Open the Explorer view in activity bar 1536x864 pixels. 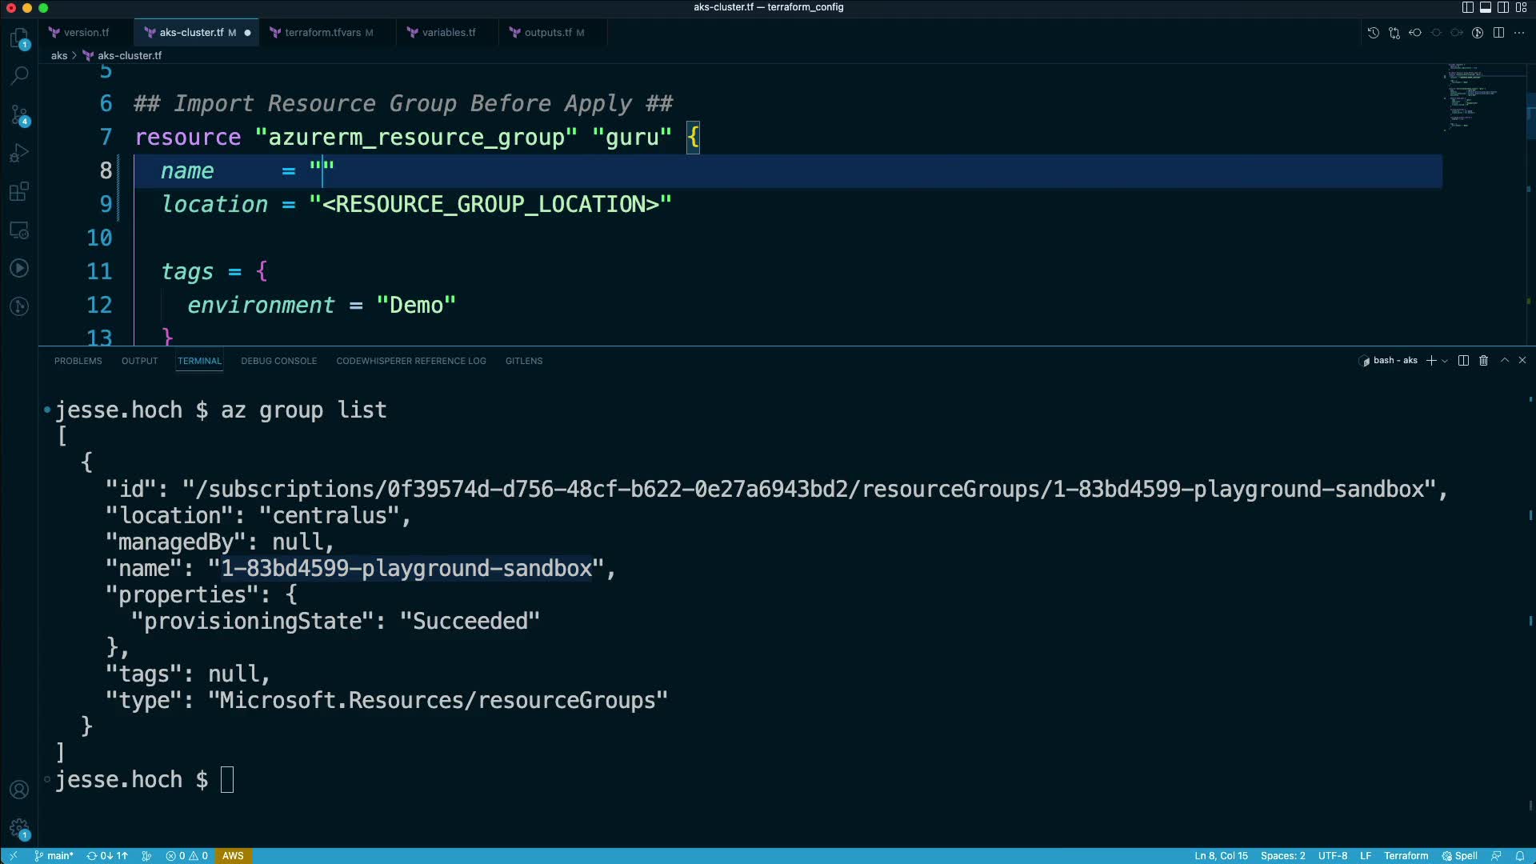click(19, 38)
